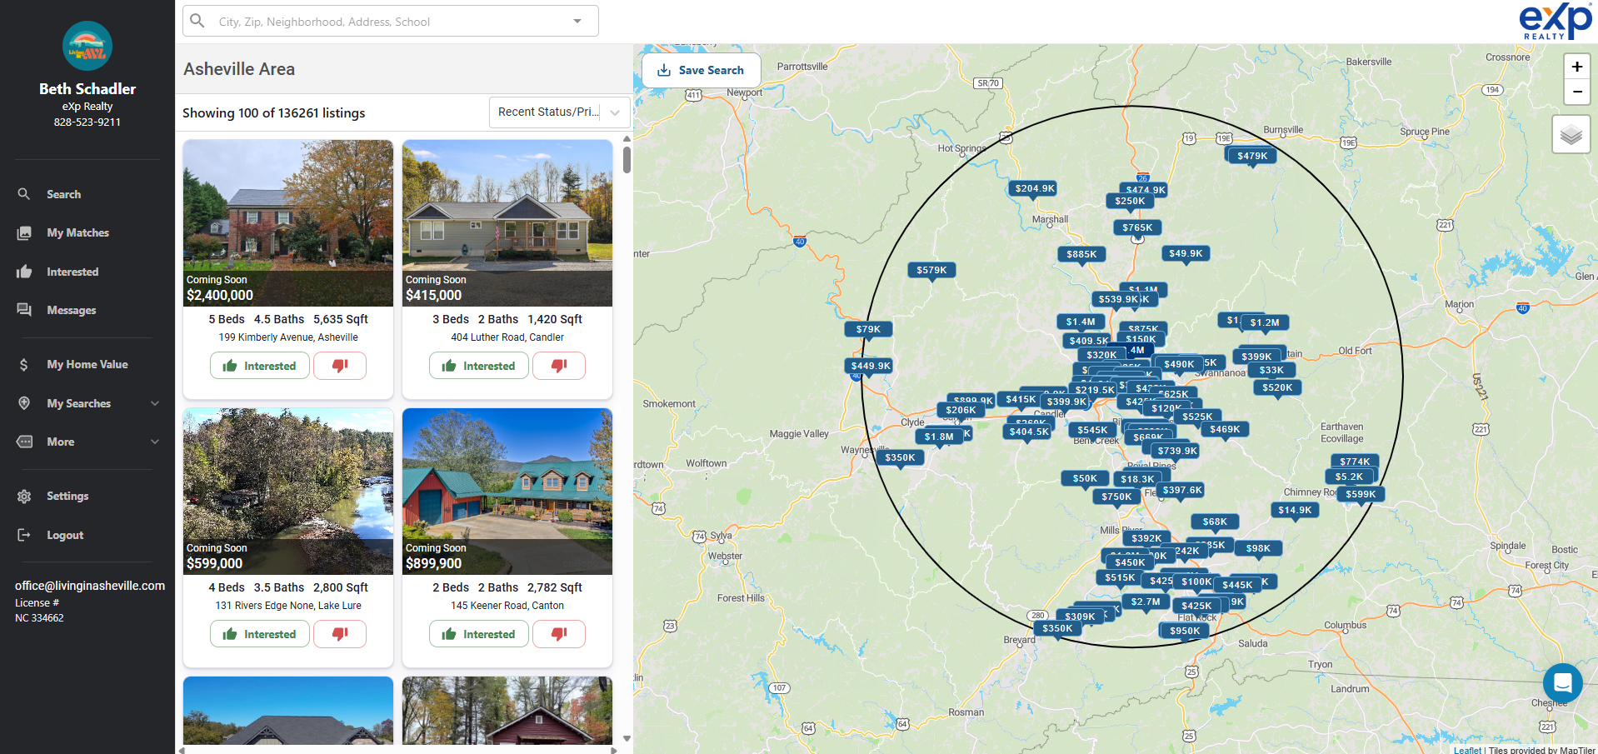The image size is (1598, 754).
Task: Click the sidebar Search magnifier icon
Action: (24, 194)
